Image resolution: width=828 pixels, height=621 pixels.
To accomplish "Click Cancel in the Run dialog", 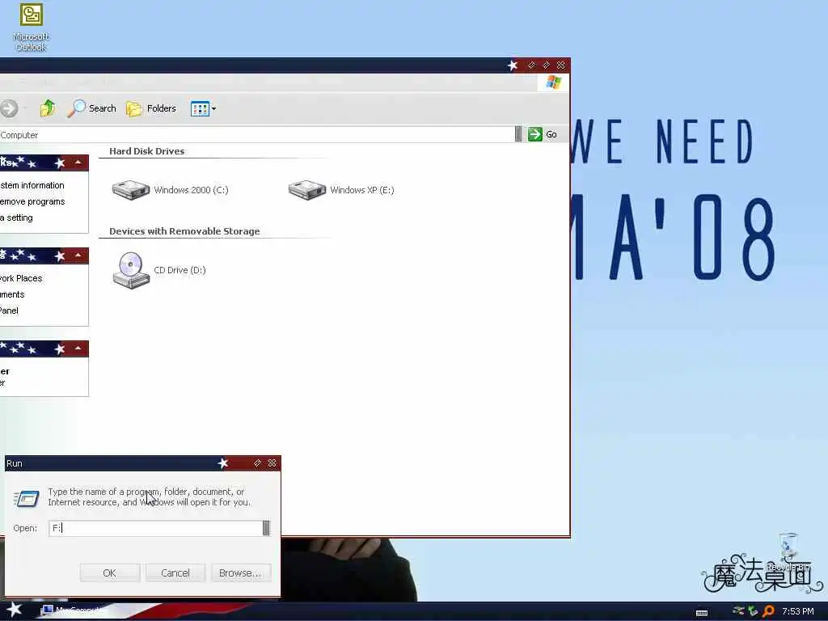I will click(x=175, y=573).
